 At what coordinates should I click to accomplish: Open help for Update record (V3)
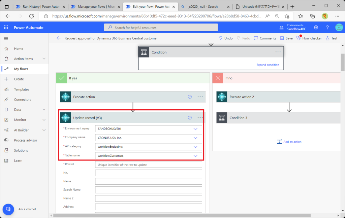tap(190, 117)
